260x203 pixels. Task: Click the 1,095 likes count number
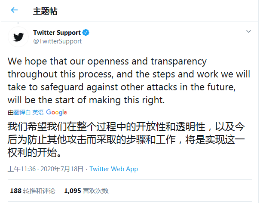point(72,191)
